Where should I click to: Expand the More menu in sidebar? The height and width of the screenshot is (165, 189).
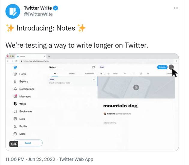coord(15,134)
